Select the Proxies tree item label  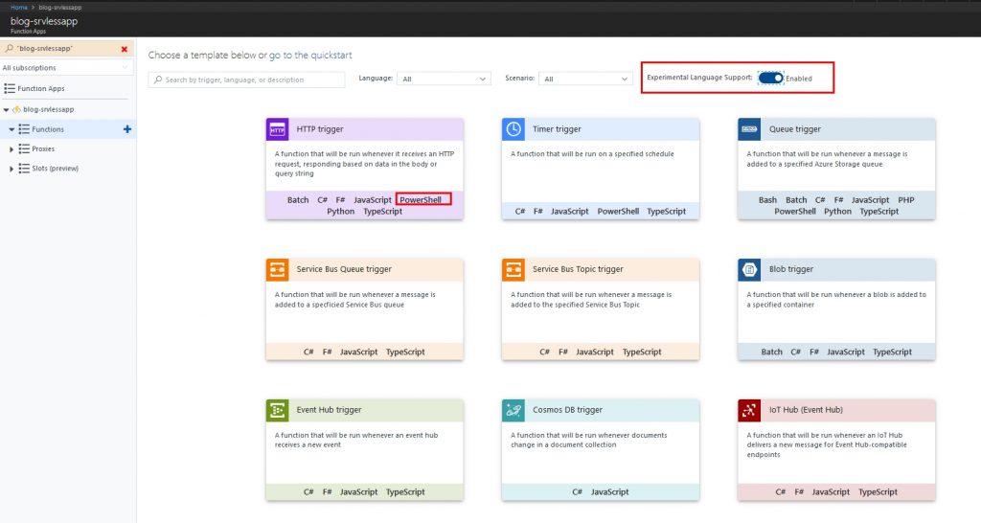43,148
